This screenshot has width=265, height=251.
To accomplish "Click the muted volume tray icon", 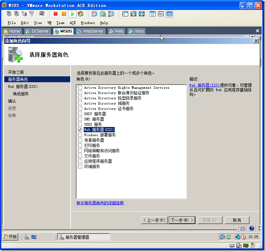I will point(243,237).
